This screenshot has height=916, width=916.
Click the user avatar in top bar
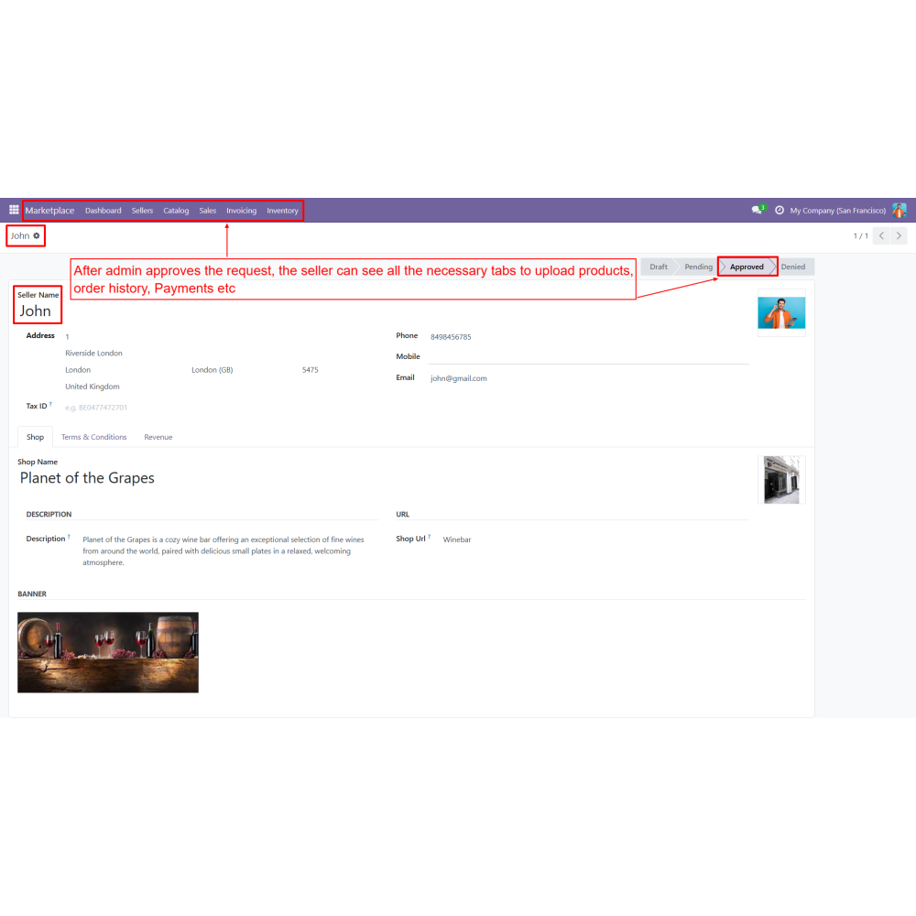tap(900, 211)
